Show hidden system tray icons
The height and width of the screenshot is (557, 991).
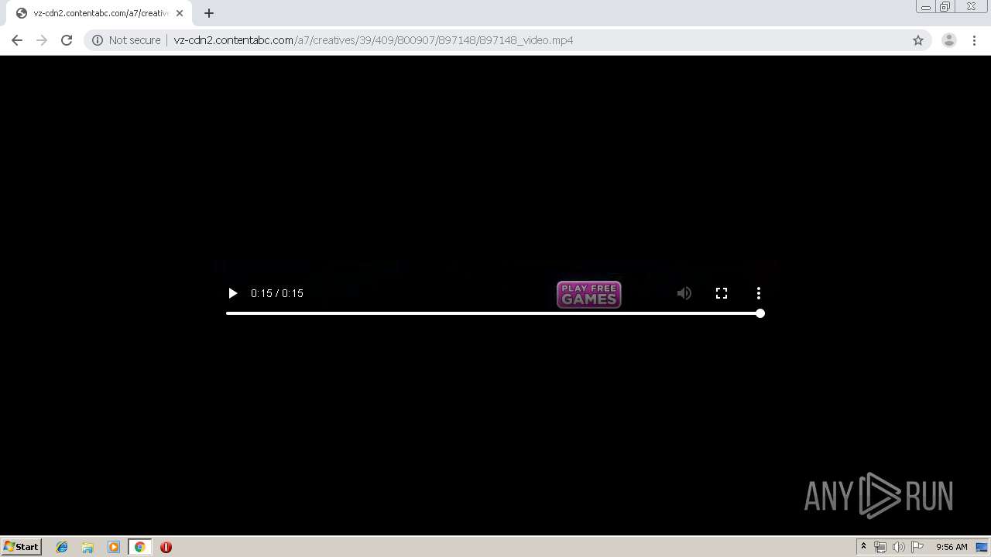click(x=863, y=547)
